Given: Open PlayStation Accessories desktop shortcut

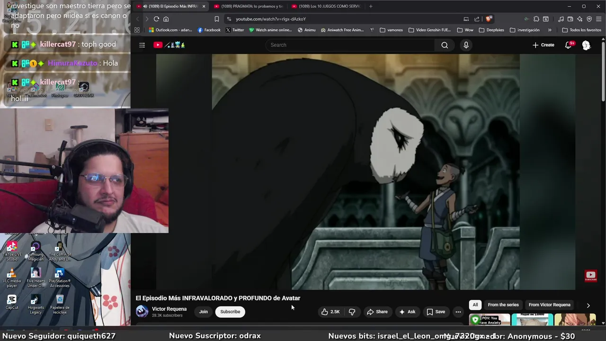Looking at the screenshot, I should pyautogui.click(x=60, y=278).
